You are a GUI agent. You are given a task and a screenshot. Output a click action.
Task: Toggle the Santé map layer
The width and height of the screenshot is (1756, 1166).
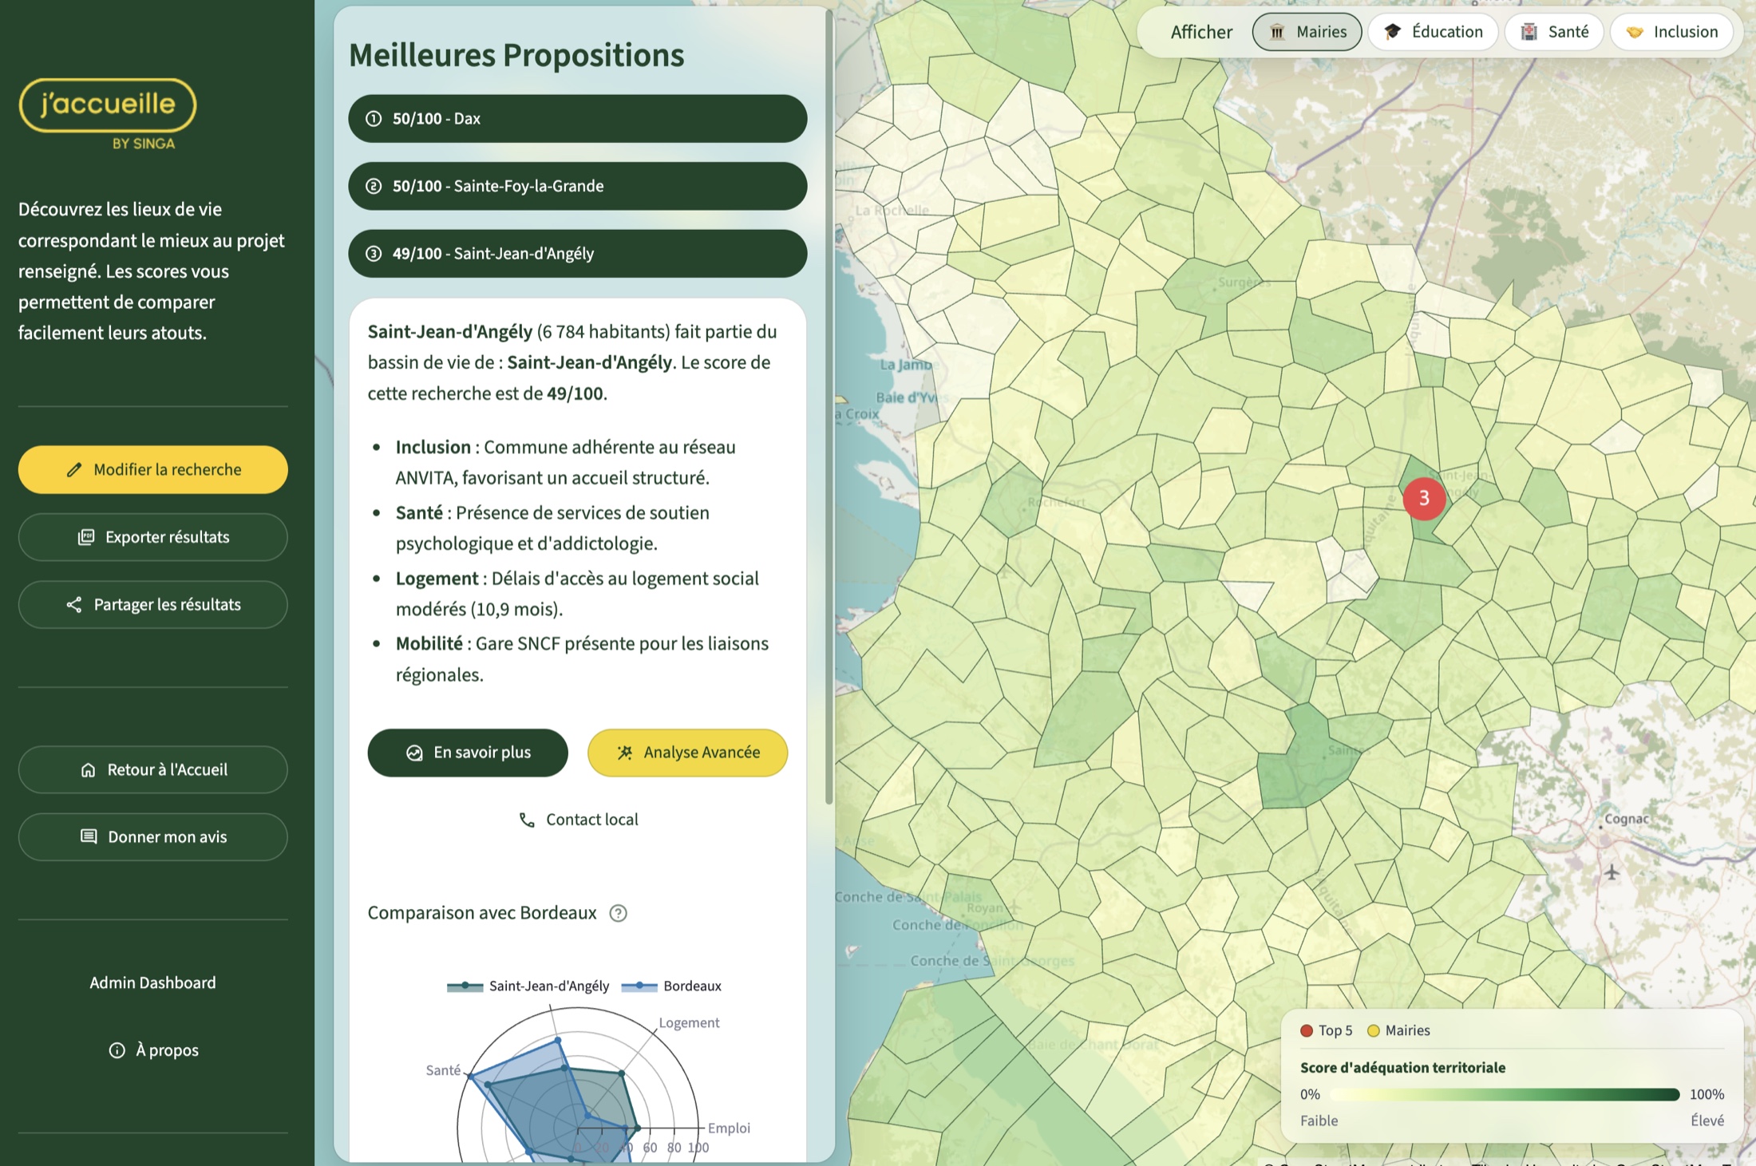tap(1553, 32)
